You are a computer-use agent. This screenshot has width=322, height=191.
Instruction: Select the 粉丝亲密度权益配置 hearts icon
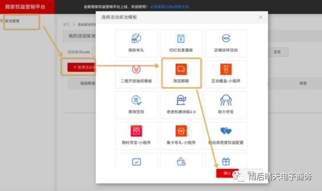click(226, 131)
